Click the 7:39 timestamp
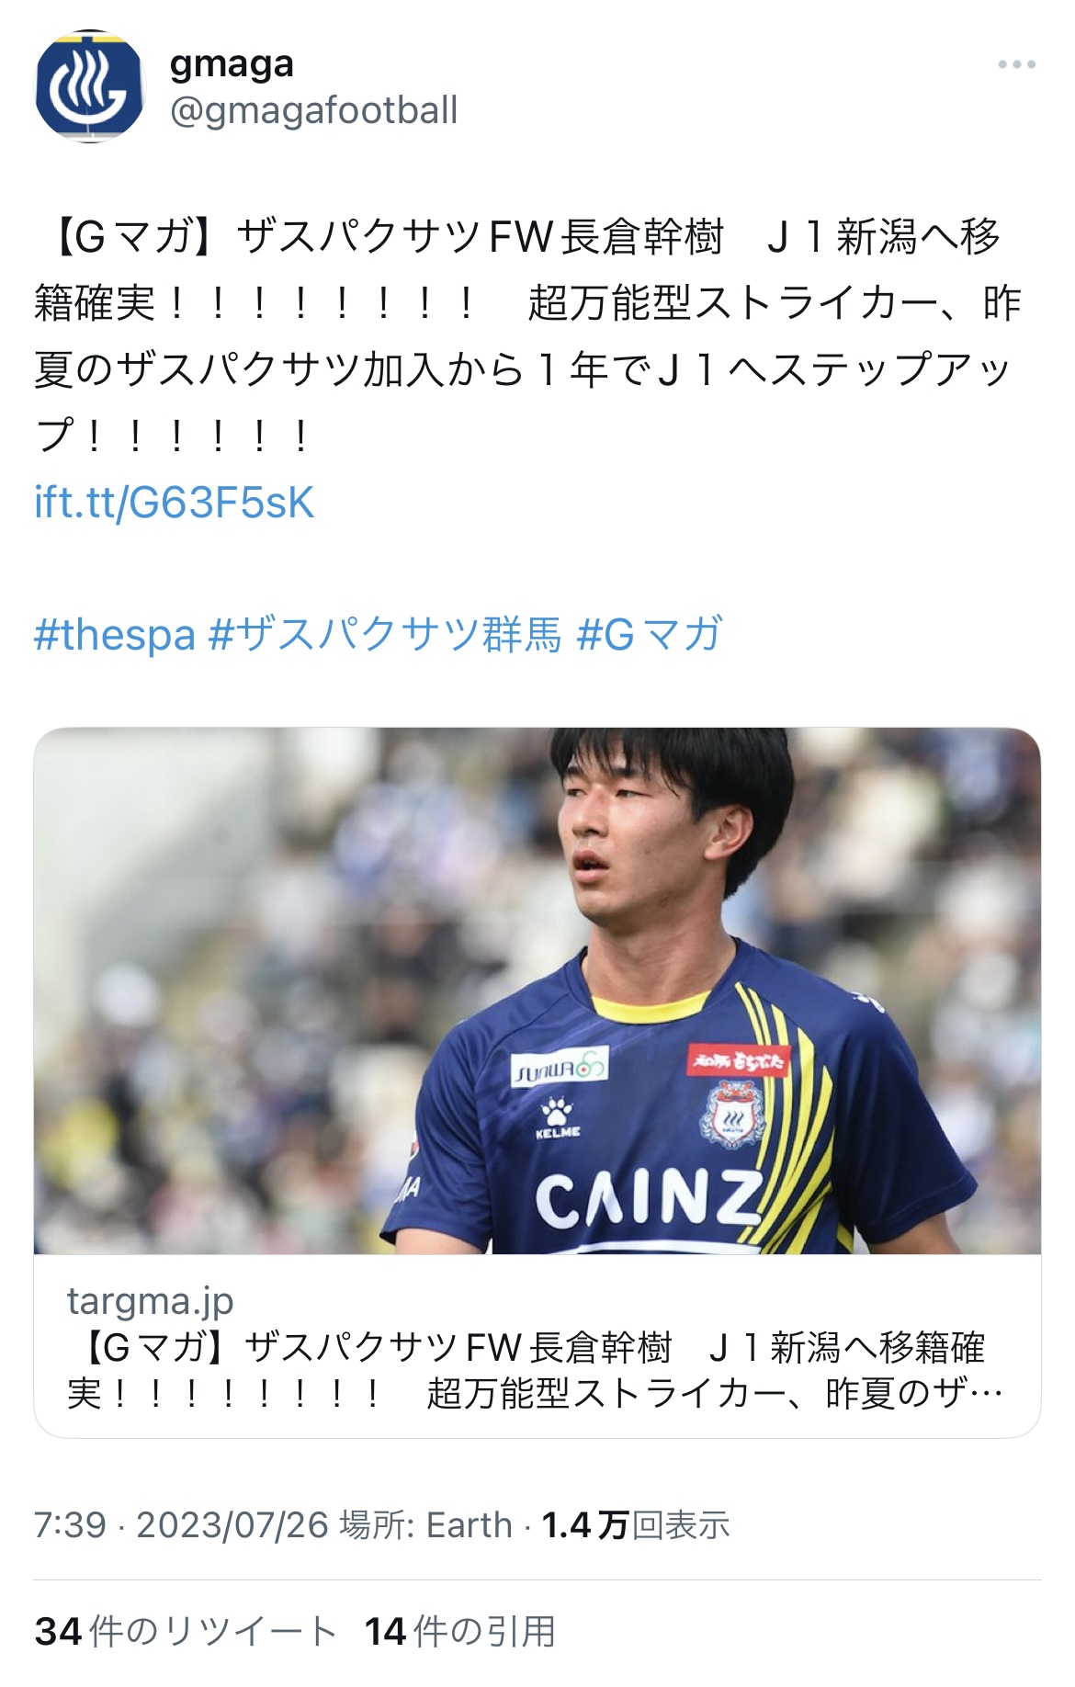The height and width of the screenshot is (1687, 1075). point(70,1525)
